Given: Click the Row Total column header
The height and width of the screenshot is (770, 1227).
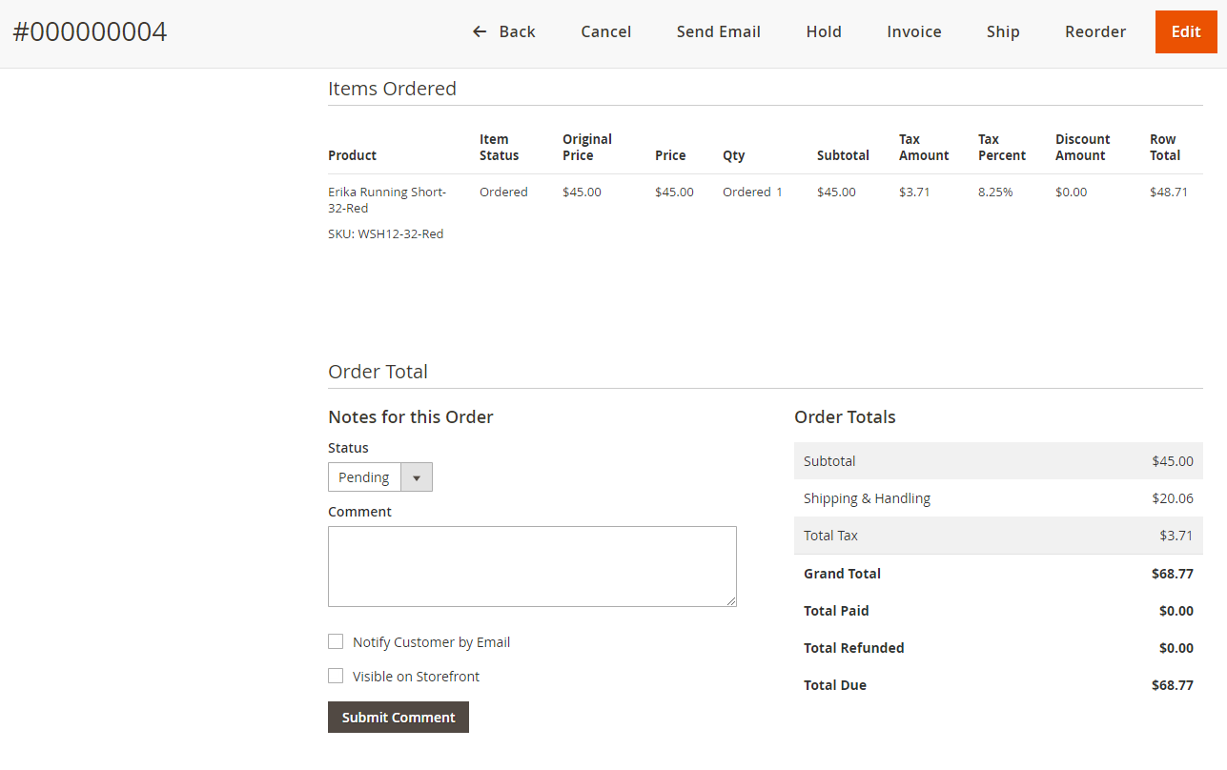Looking at the screenshot, I should 1164,147.
